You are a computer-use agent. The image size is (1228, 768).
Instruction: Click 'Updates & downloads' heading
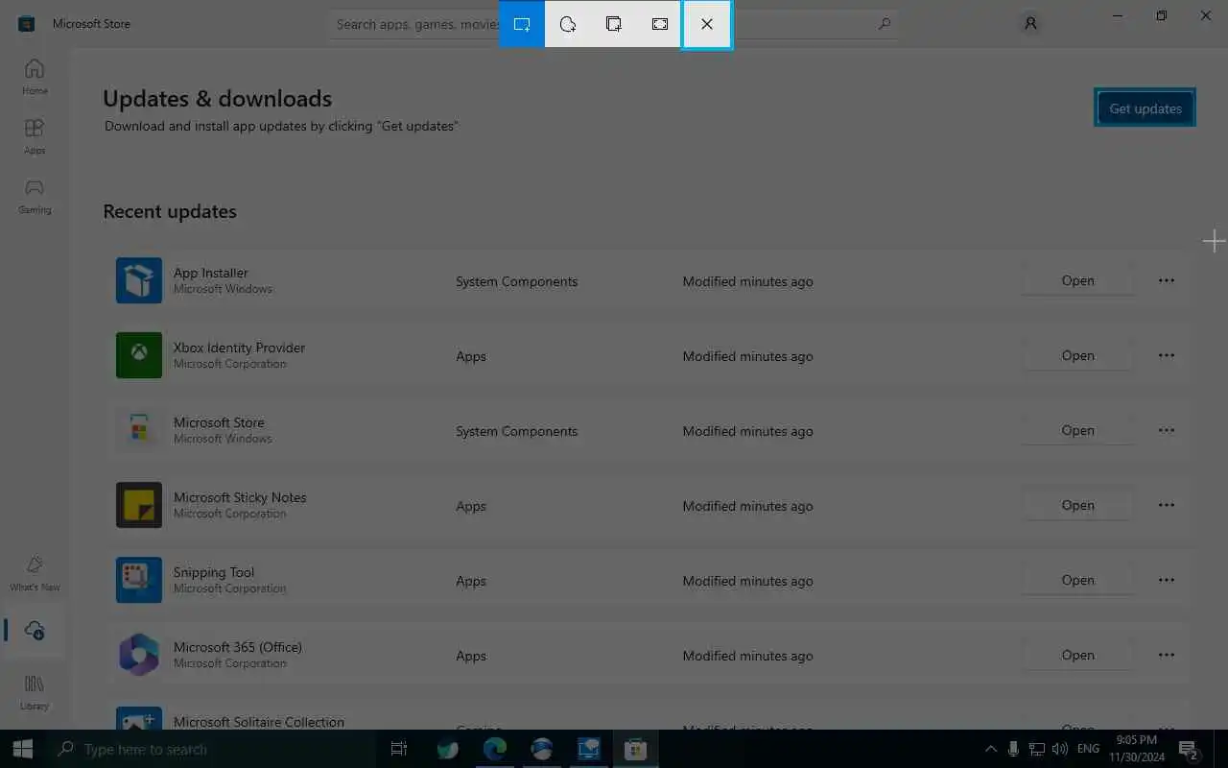218,98
